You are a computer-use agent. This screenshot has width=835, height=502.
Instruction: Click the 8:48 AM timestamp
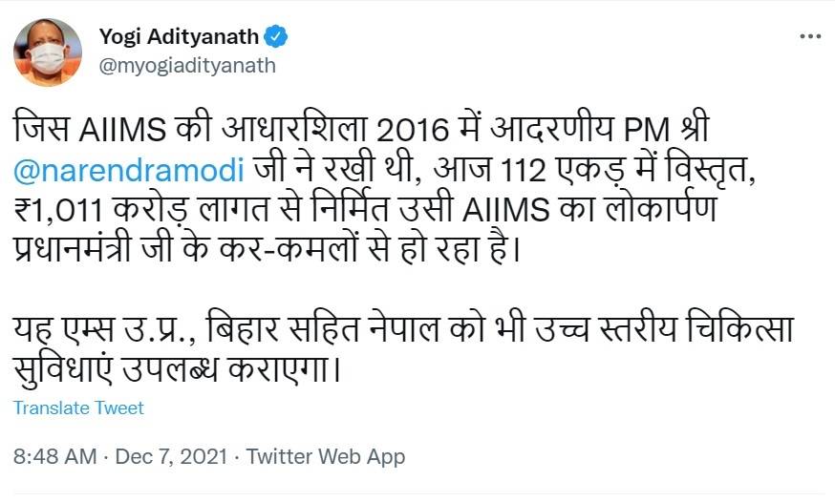tap(54, 456)
